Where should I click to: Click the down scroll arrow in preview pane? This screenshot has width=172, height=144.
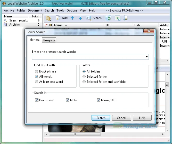pyautogui.click(x=167, y=130)
